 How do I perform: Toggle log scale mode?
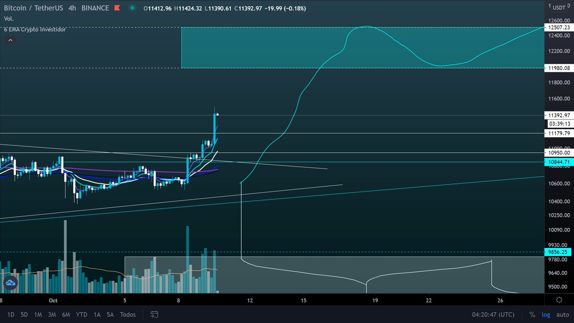[545, 315]
